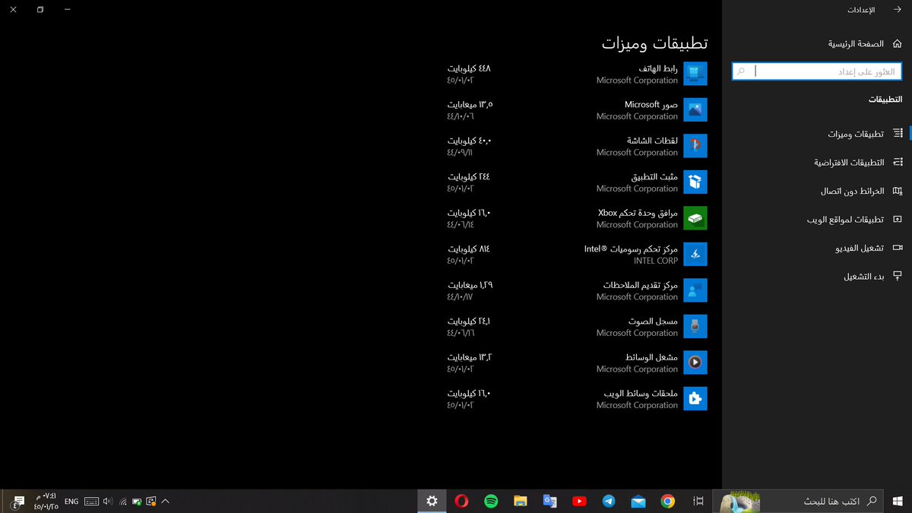Click the home icon beside الصفحة الرئيسية
The height and width of the screenshot is (513, 912).
click(898, 43)
